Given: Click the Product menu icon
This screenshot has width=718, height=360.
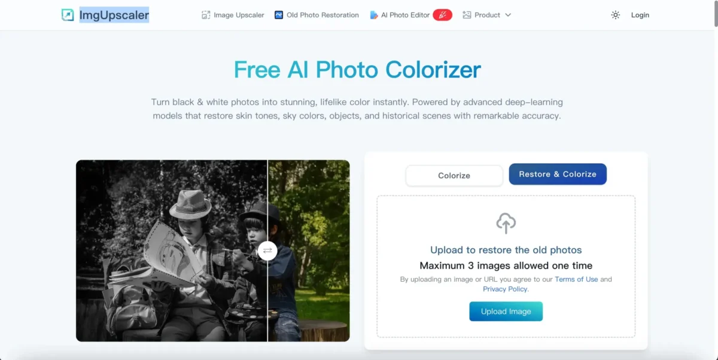Looking at the screenshot, I should click(467, 15).
